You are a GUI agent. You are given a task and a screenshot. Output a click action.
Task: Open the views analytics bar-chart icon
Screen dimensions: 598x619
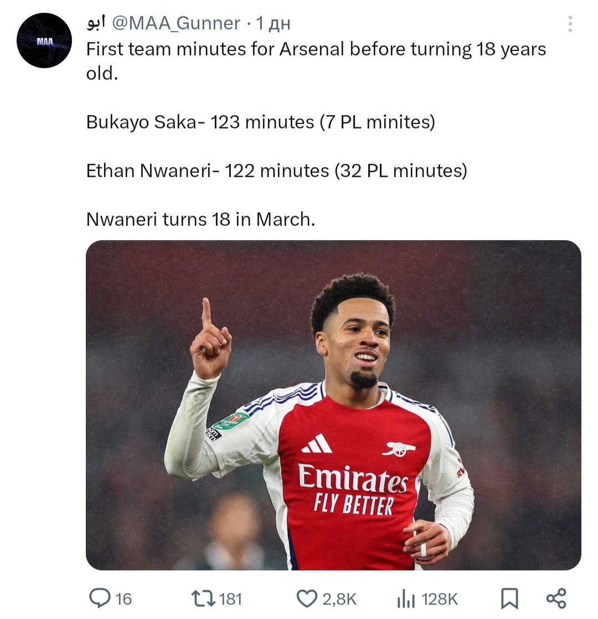406,599
